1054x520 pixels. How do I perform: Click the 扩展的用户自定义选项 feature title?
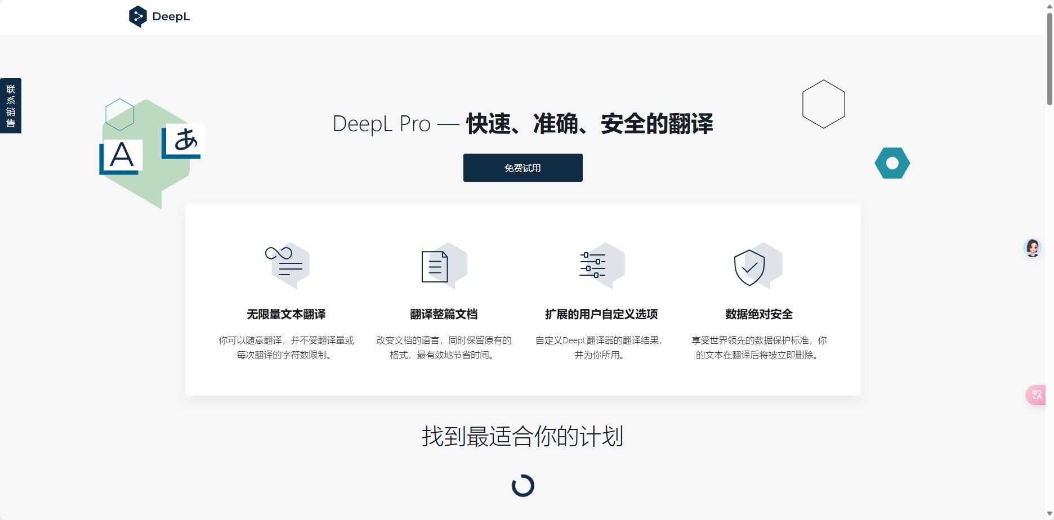coord(601,315)
